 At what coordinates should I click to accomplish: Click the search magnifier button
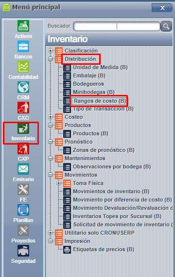tap(166, 26)
